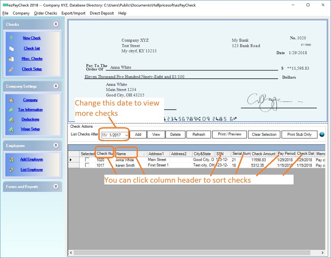
Task: Click the Print Stub Only button
Action: 299,135
